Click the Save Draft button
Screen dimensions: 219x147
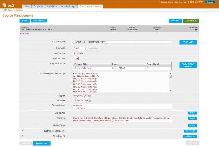coord(175,21)
